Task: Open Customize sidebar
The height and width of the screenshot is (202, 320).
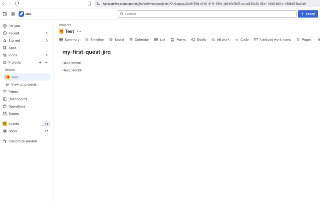Action: click(x=23, y=141)
